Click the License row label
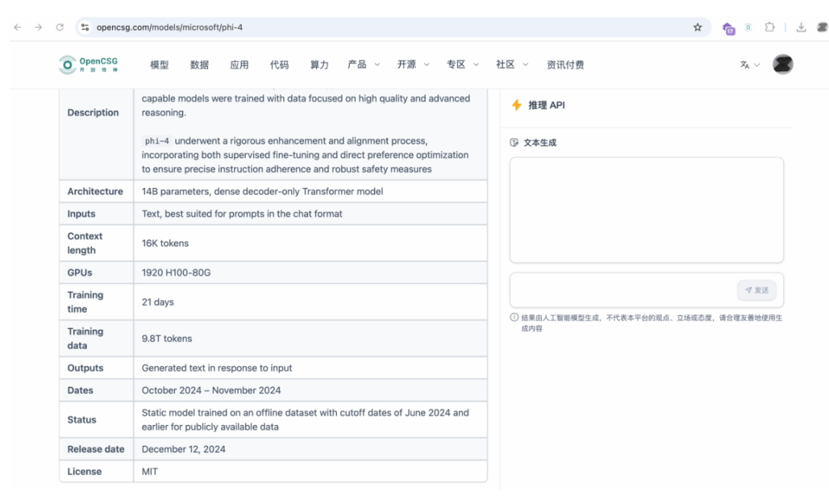The image size is (829, 504). pos(84,472)
